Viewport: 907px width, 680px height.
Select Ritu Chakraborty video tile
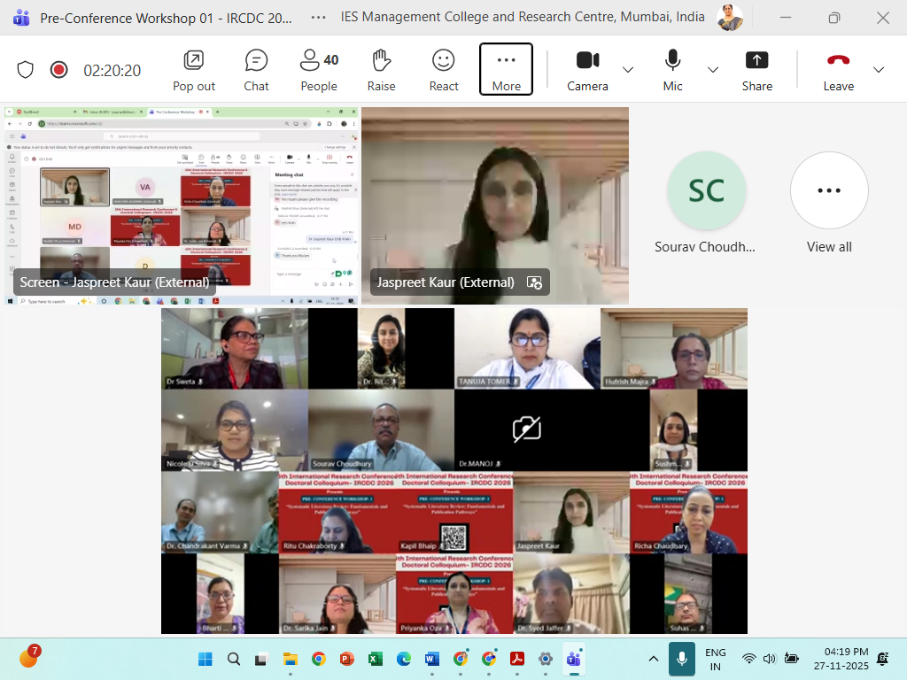[337, 513]
